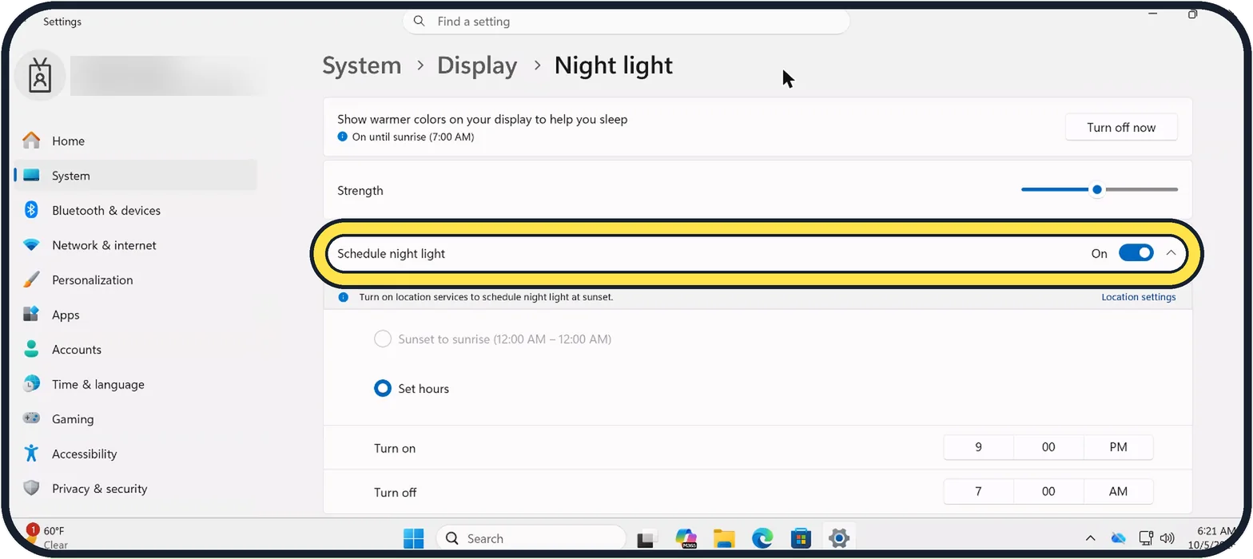The image size is (1253, 559).
Task: Click the network display tray icon
Action: pos(1145,538)
